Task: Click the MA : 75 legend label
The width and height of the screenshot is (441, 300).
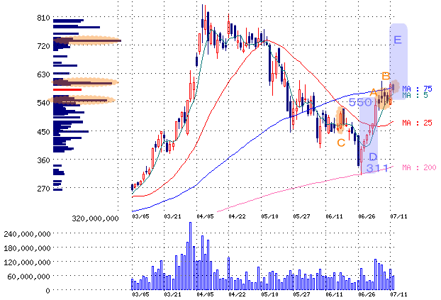Action: (x=417, y=89)
